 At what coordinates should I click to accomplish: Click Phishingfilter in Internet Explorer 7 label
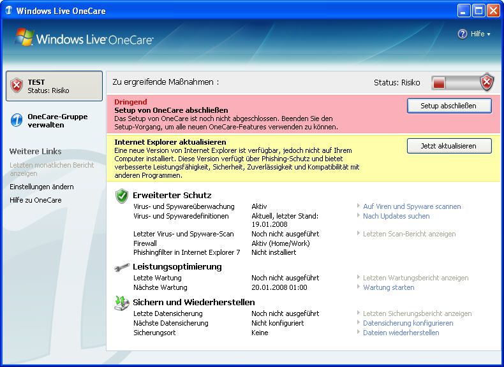(x=187, y=252)
